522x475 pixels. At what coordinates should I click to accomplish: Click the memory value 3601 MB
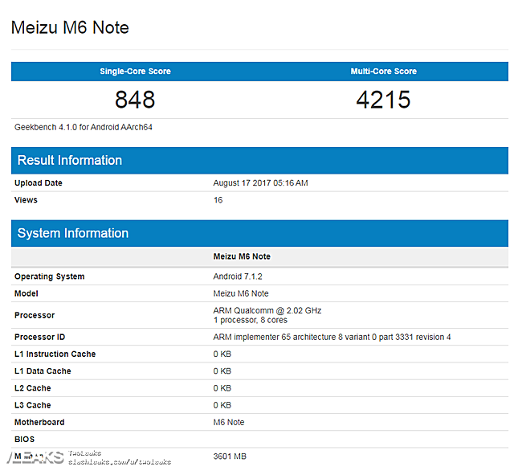pyautogui.click(x=230, y=457)
